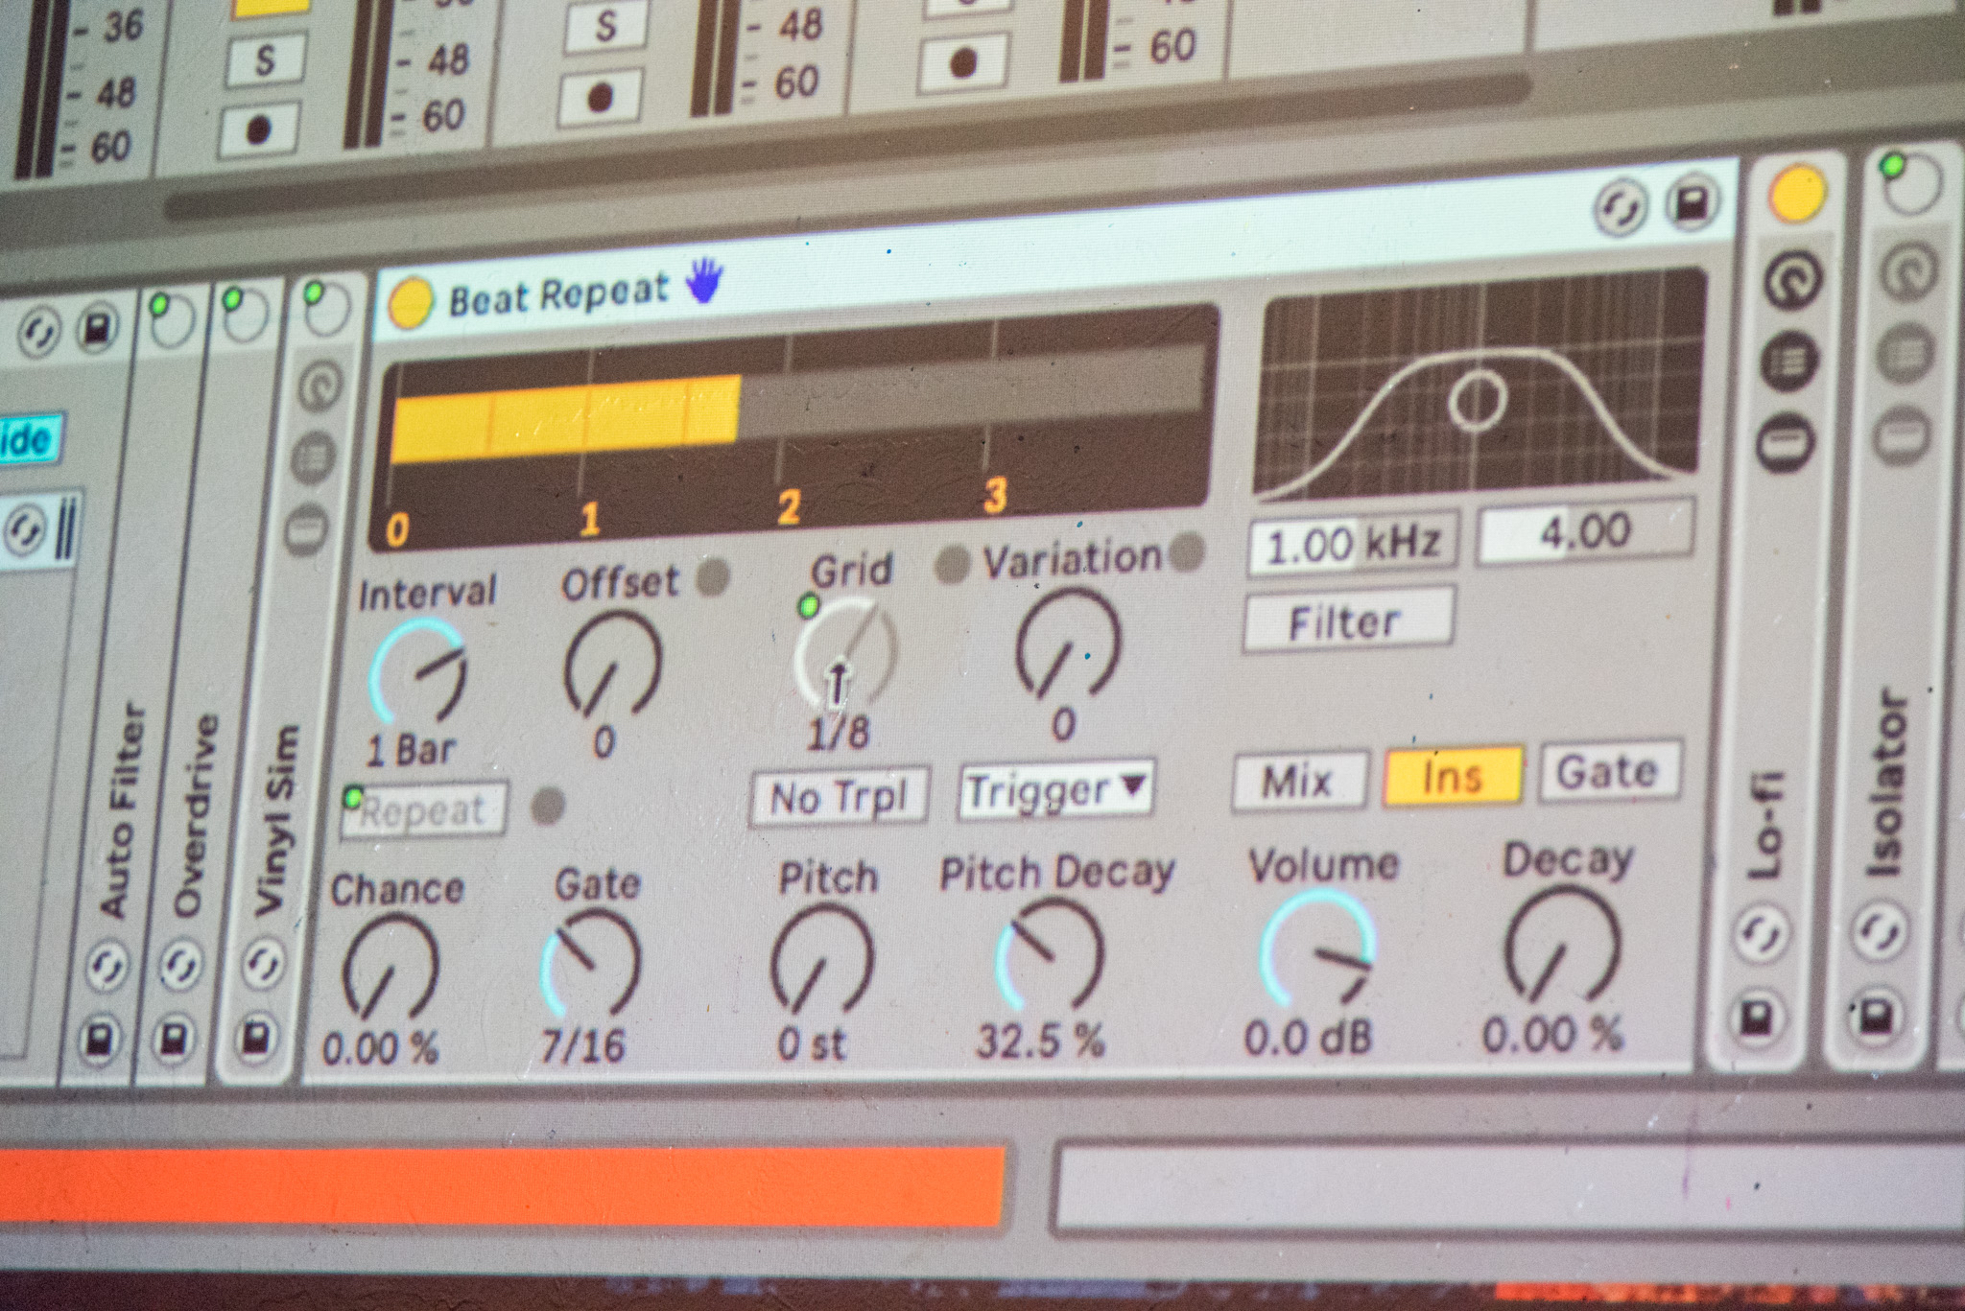
Task: Save the Isolator preset via disk icon
Action: (x=1876, y=1016)
